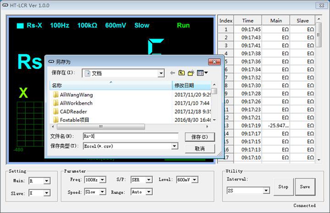Expand the Freq 100Hz dropdown

pyautogui.click(x=103, y=180)
